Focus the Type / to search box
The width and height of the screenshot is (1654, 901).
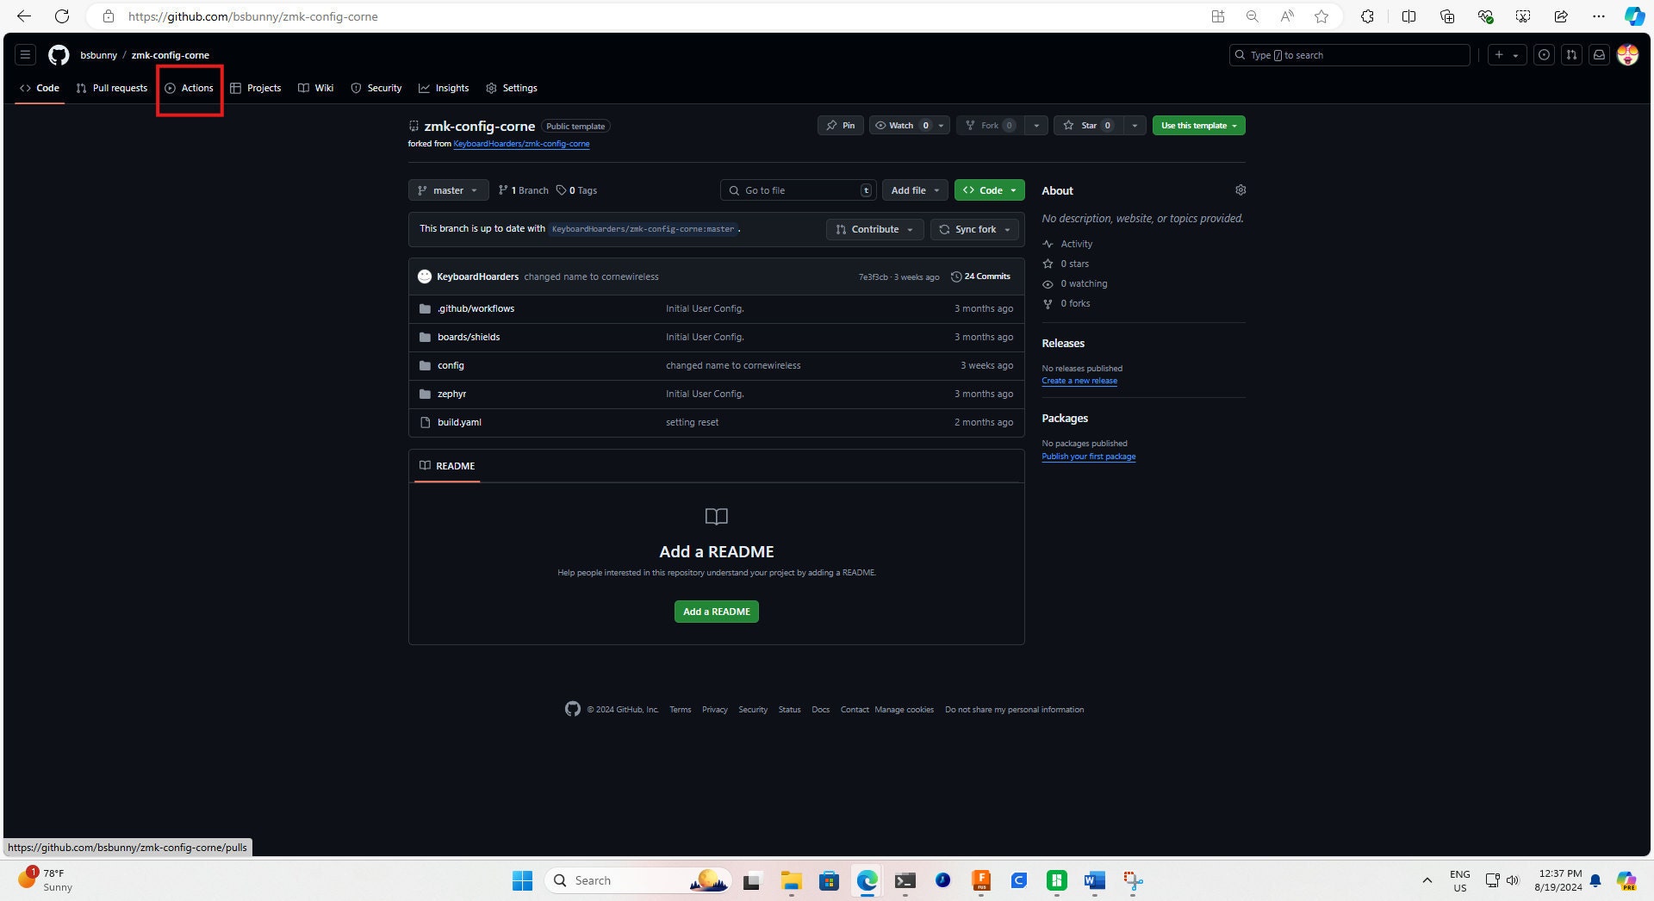click(x=1349, y=55)
